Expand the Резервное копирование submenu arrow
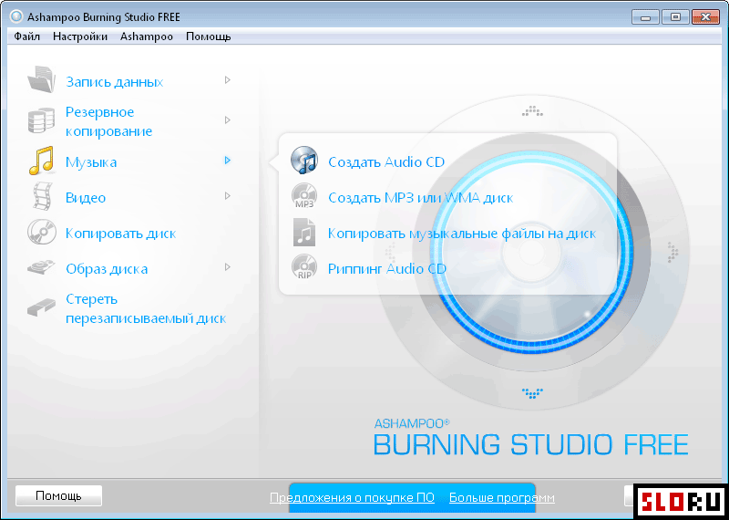This screenshot has height=520, width=729. point(227,120)
